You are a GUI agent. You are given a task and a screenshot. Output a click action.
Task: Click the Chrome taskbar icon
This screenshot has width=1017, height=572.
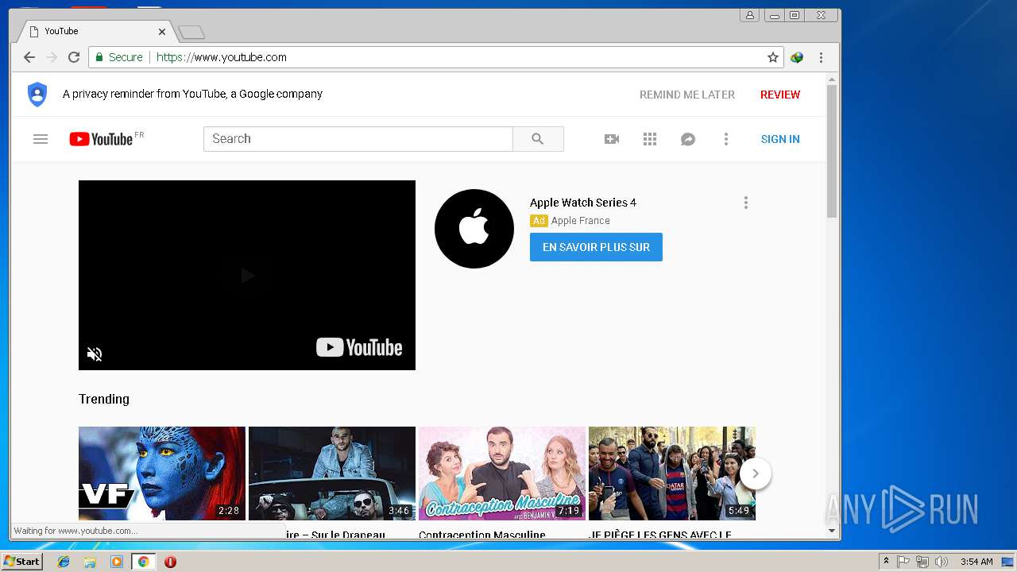143,562
